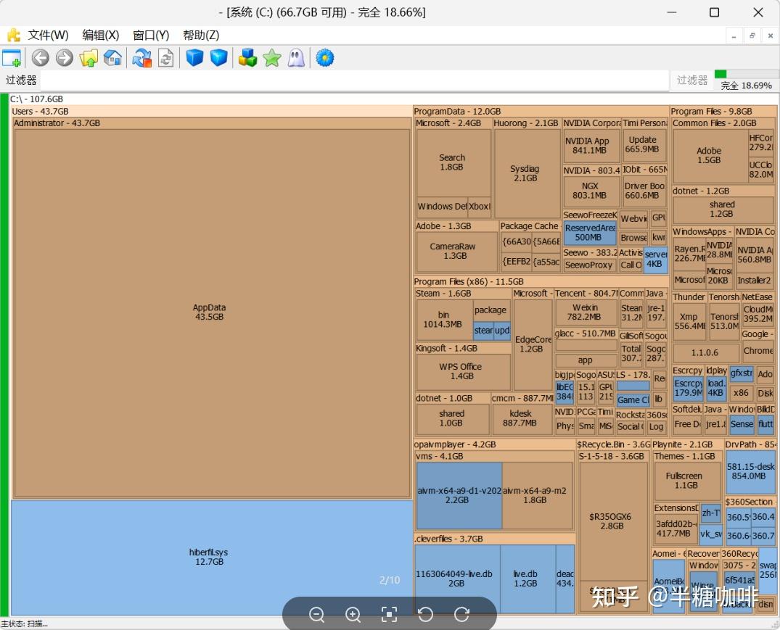Rotate image clockwise in viewer bar

(x=461, y=615)
